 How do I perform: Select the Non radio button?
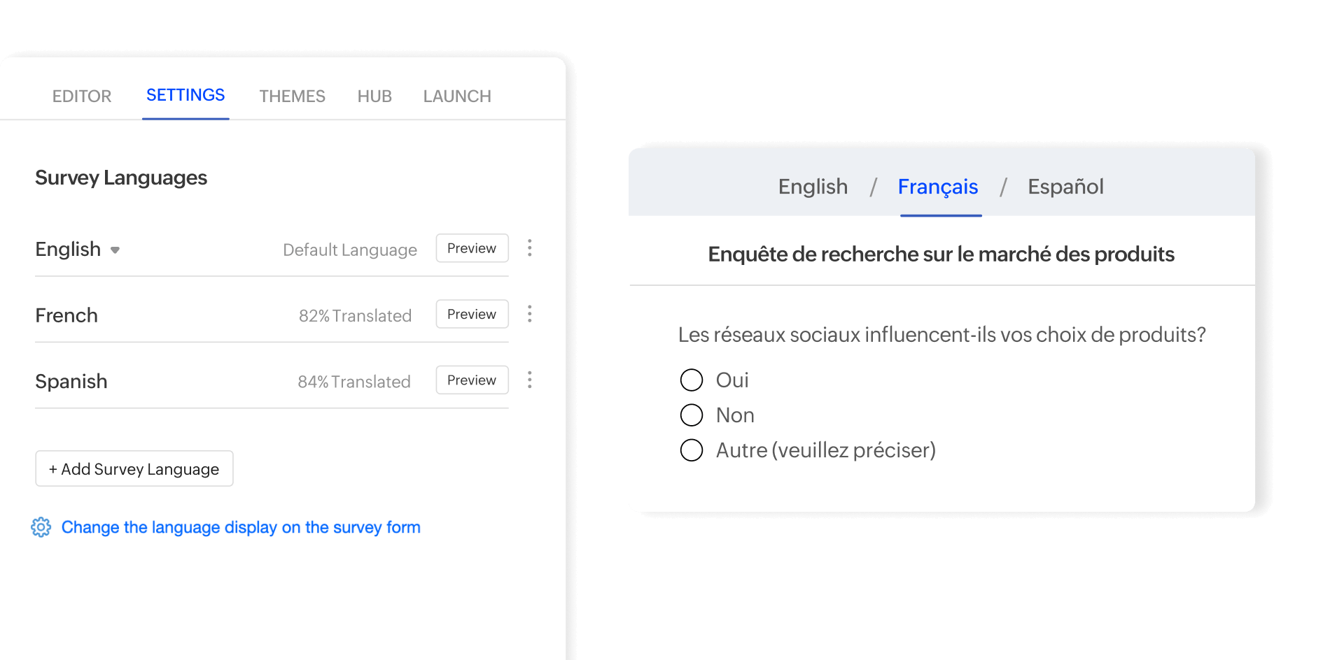(691, 415)
